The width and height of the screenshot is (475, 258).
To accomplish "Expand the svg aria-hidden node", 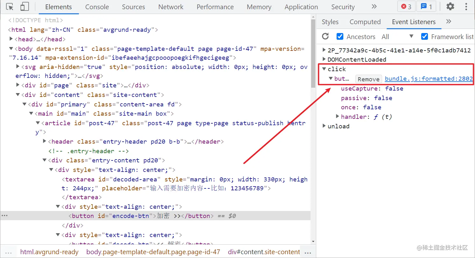I will (18, 67).
